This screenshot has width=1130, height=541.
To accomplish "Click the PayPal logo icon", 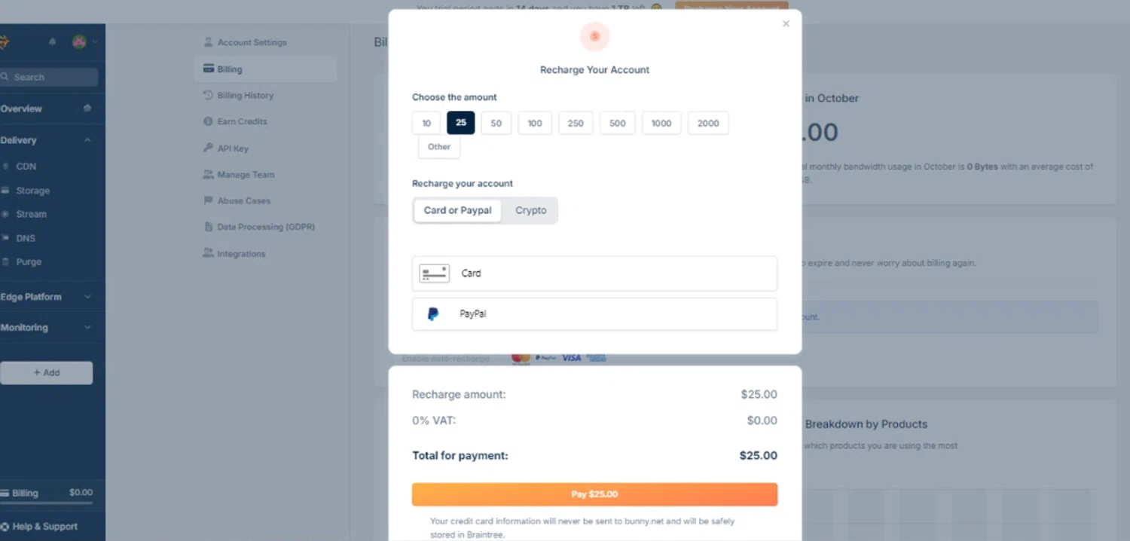I will pos(433,314).
